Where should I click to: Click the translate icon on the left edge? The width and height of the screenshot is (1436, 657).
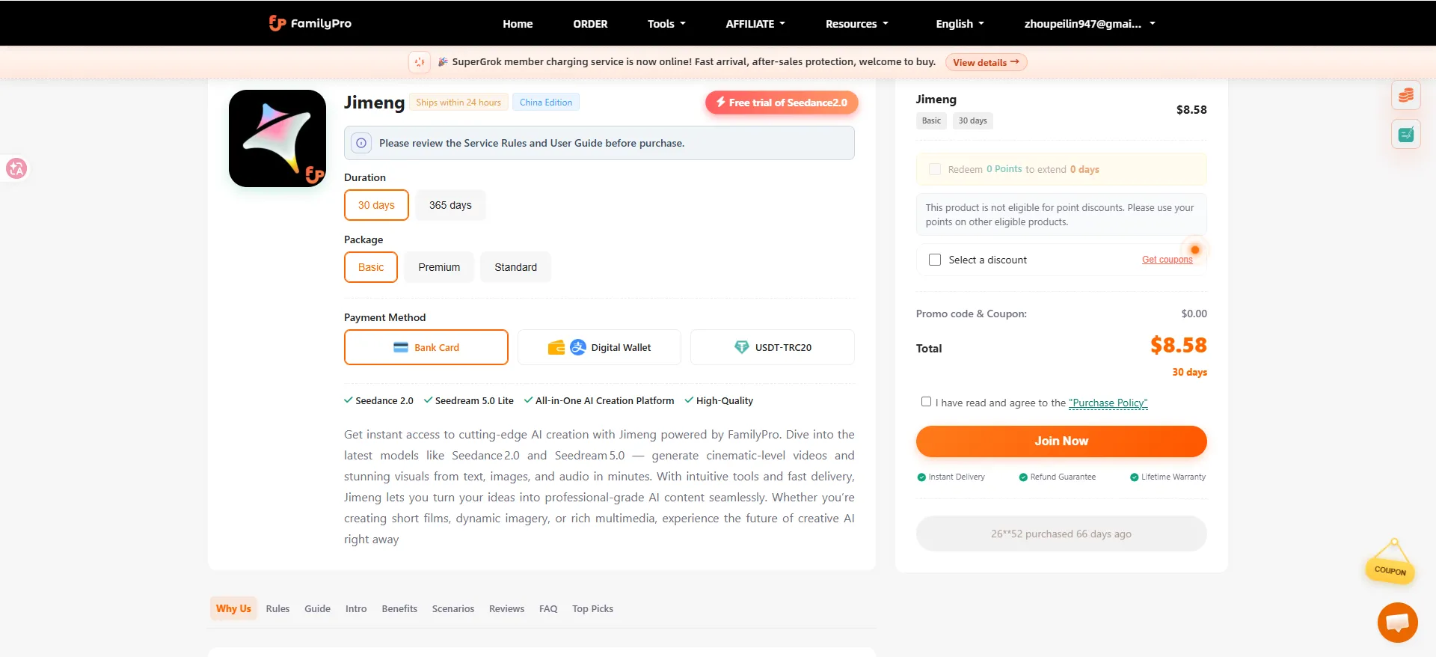16,168
